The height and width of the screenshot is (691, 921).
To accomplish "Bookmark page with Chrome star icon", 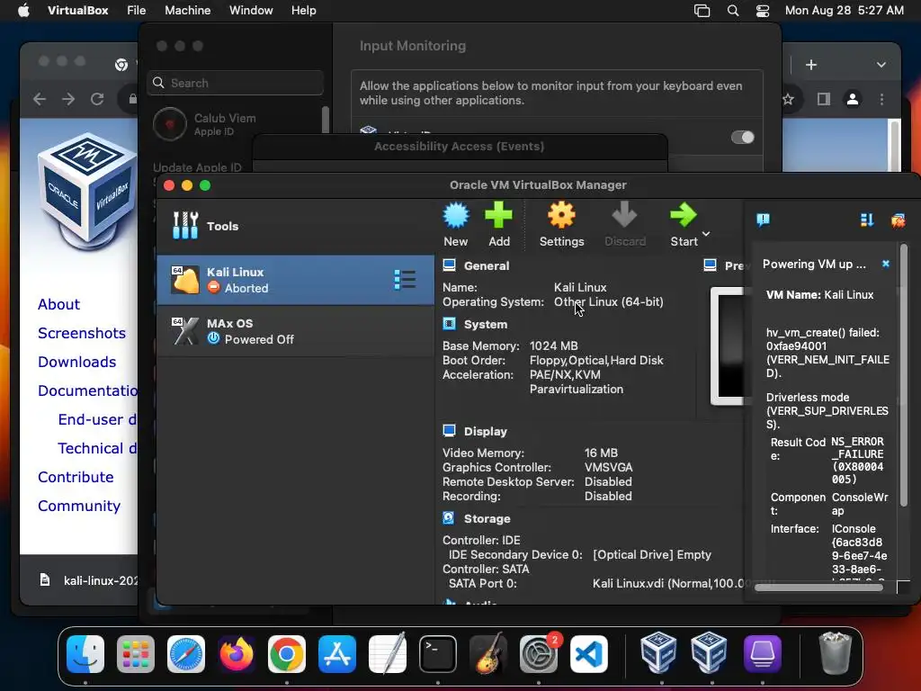I will coord(788,99).
